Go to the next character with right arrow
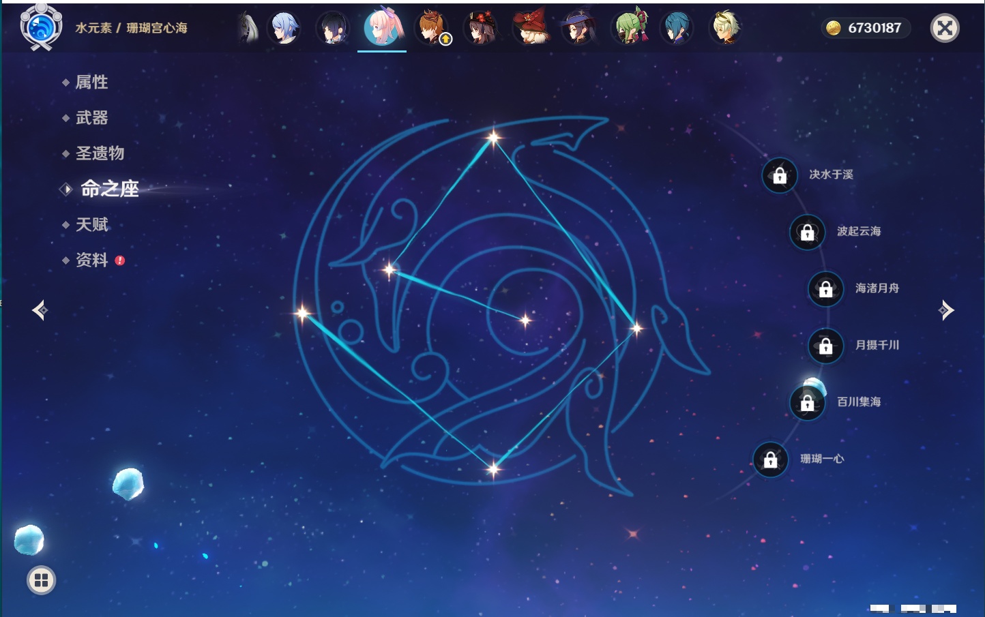985x617 pixels. pos(945,310)
